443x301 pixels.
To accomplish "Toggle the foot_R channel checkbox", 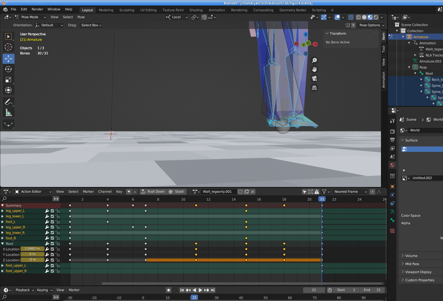I will point(52,238).
